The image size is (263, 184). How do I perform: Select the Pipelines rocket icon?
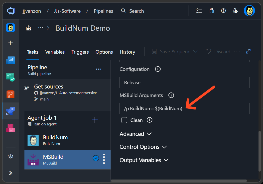[10, 111]
